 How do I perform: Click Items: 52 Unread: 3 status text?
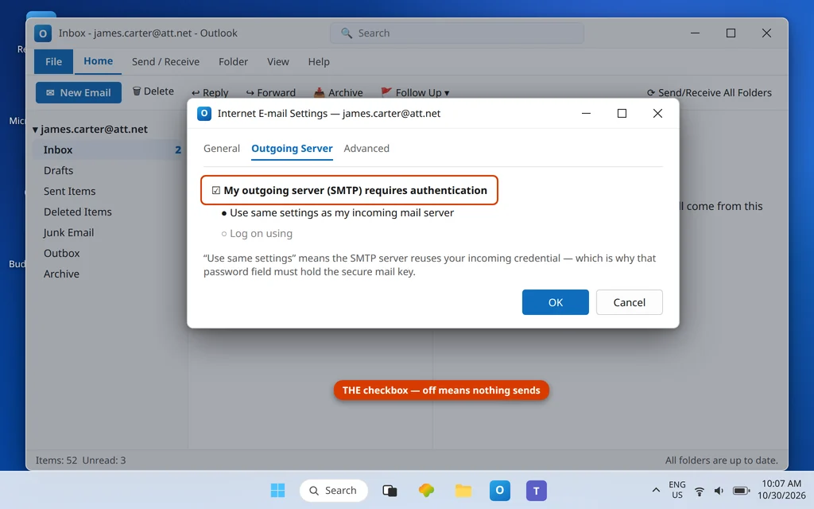(x=80, y=460)
